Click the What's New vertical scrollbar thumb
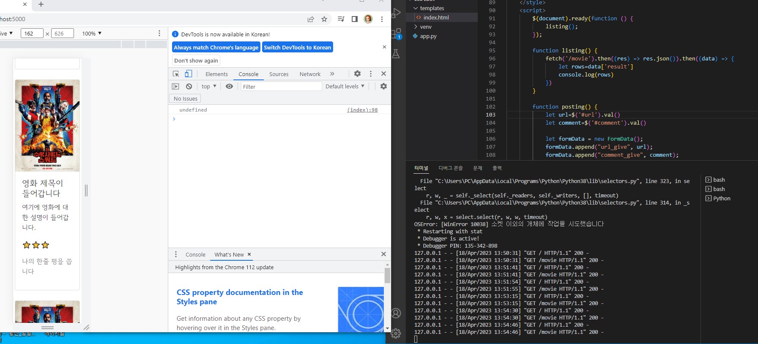This screenshot has height=344, width=758. pyautogui.click(x=387, y=276)
